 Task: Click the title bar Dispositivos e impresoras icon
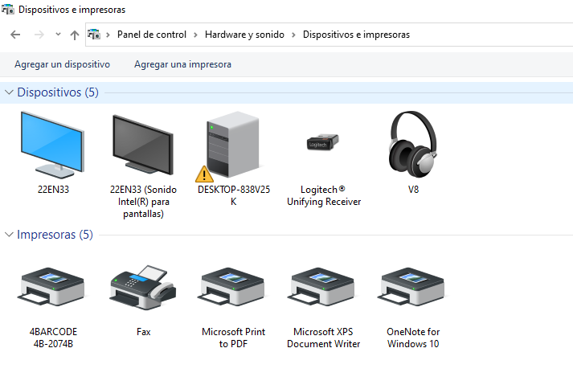[8, 9]
